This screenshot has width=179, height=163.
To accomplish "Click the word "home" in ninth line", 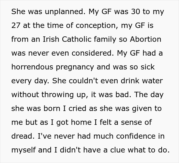I will point(81,123).
